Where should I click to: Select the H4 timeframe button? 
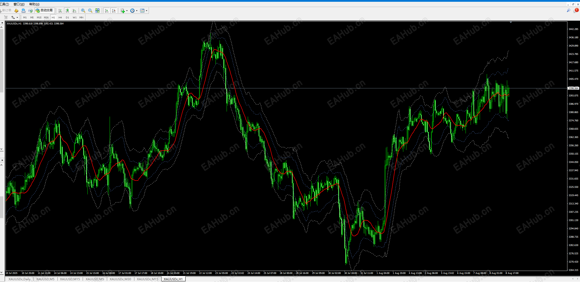pos(60,17)
